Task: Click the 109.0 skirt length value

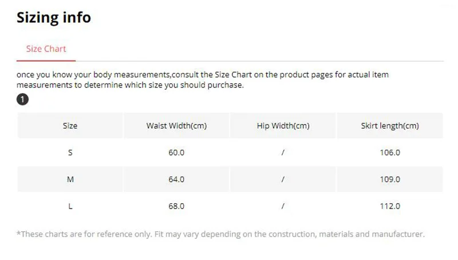Action: pos(389,179)
